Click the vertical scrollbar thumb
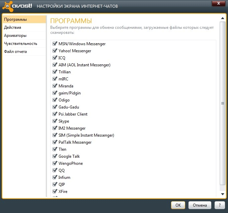This screenshot has height=213, width=228. click(222, 103)
